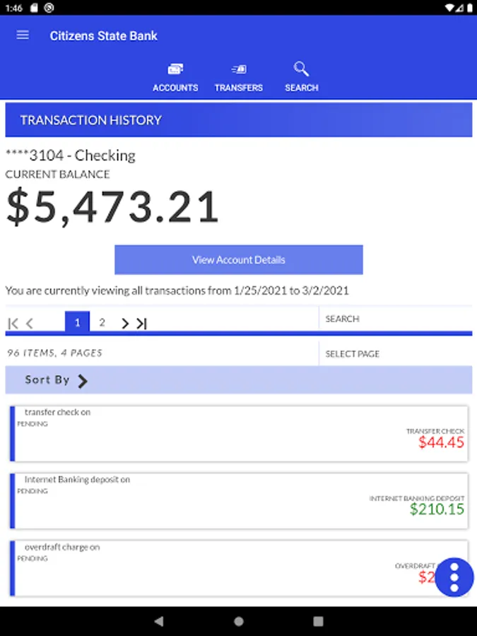This screenshot has width=477, height=636.
Task: Click the $5,473.21 current balance
Action: [113, 207]
